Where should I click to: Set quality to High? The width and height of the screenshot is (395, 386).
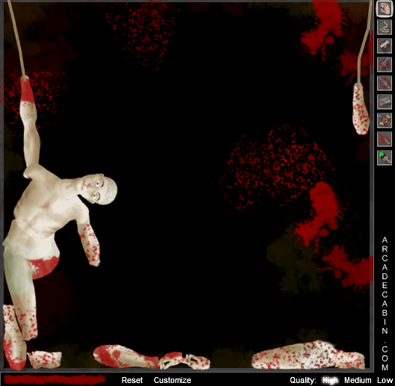tap(330, 380)
